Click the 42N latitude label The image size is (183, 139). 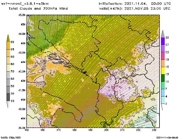point(23,81)
